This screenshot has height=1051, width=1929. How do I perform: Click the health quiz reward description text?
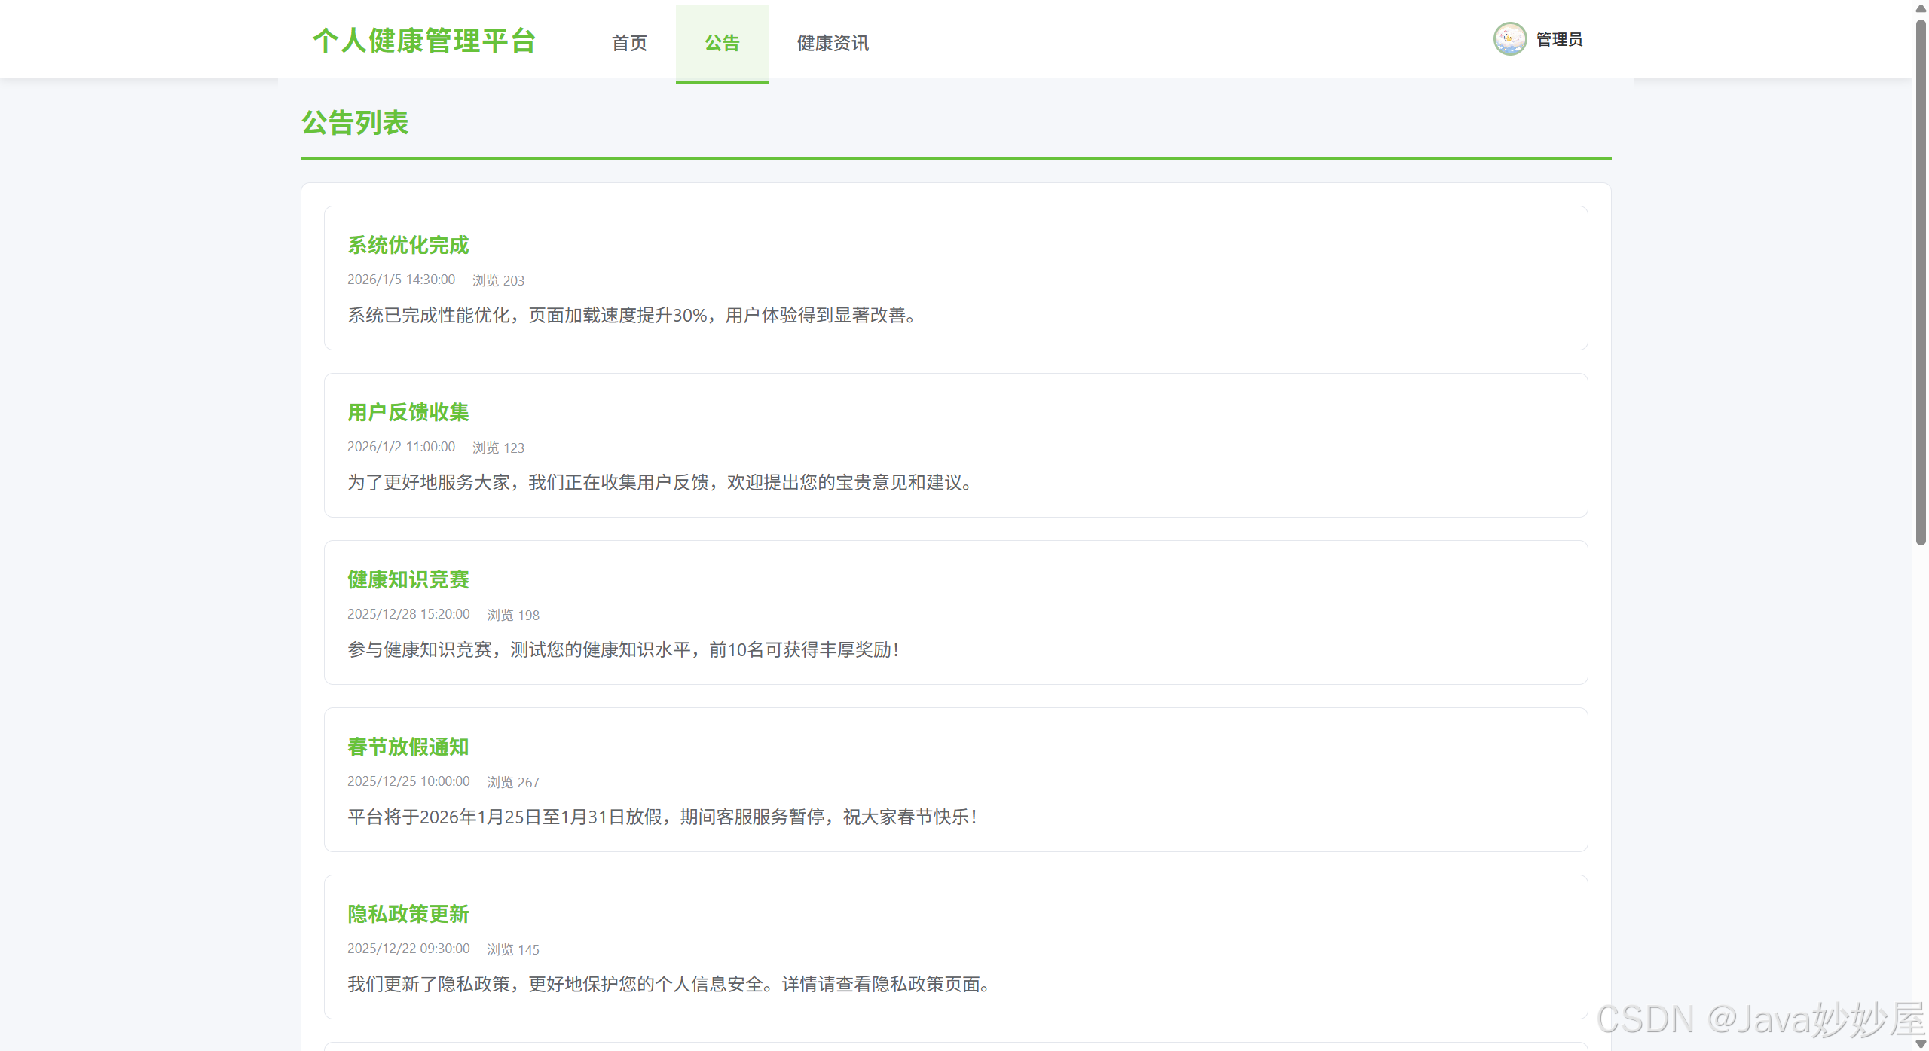[x=624, y=649]
